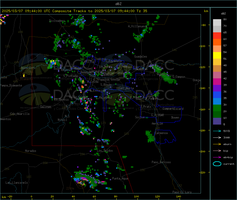Pick the bright yellow legend swatch

(217, 55)
